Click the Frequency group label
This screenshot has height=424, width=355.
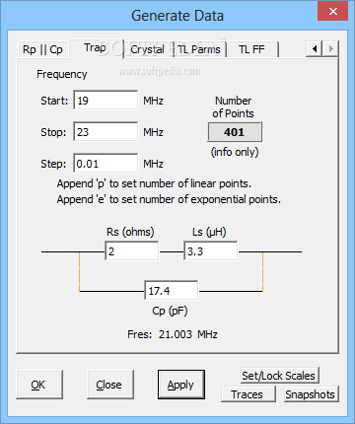[x=62, y=74]
